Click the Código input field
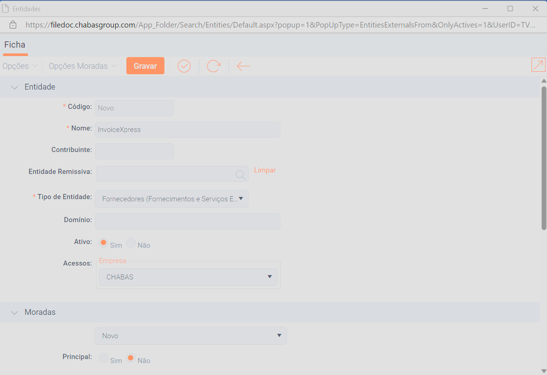 tap(134, 108)
